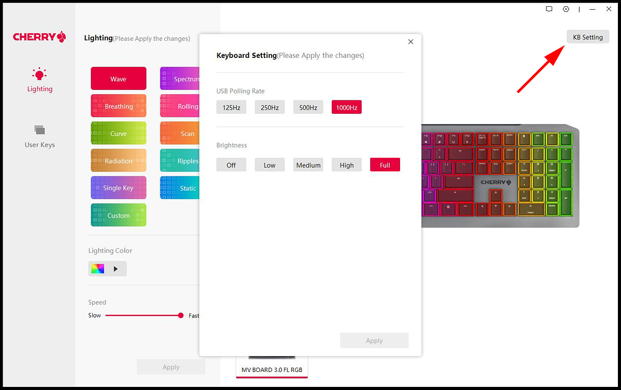The image size is (621, 390).
Task: Click Apply in the Lighting panel
Action: (171, 367)
